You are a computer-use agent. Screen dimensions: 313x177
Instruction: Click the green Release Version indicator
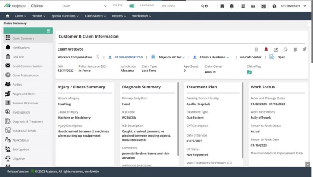(x=32, y=172)
